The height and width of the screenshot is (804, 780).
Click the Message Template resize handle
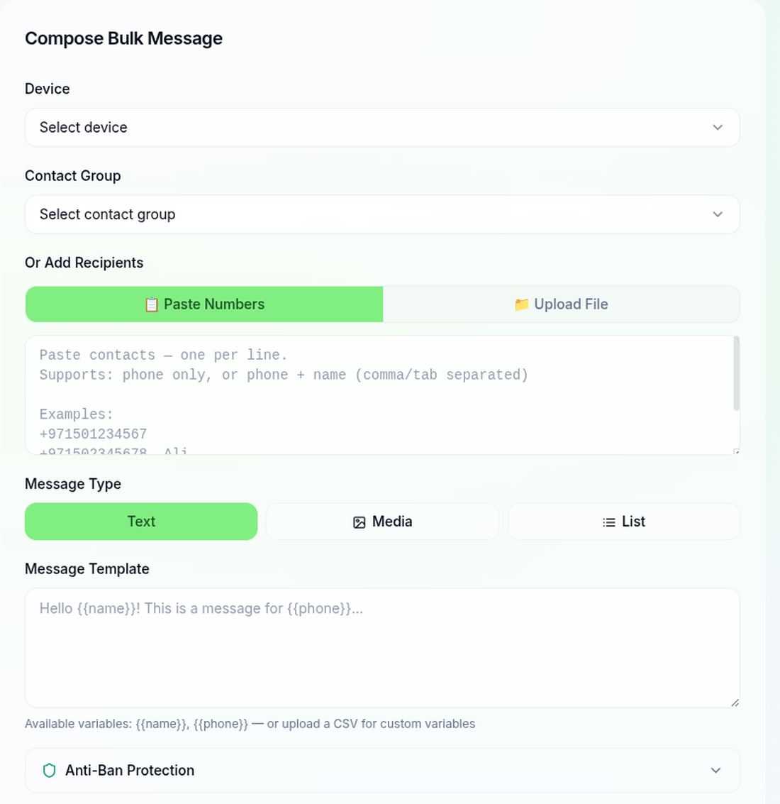coord(735,703)
